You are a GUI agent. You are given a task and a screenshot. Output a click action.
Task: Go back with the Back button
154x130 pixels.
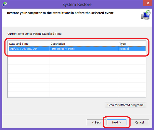click(96, 122)
